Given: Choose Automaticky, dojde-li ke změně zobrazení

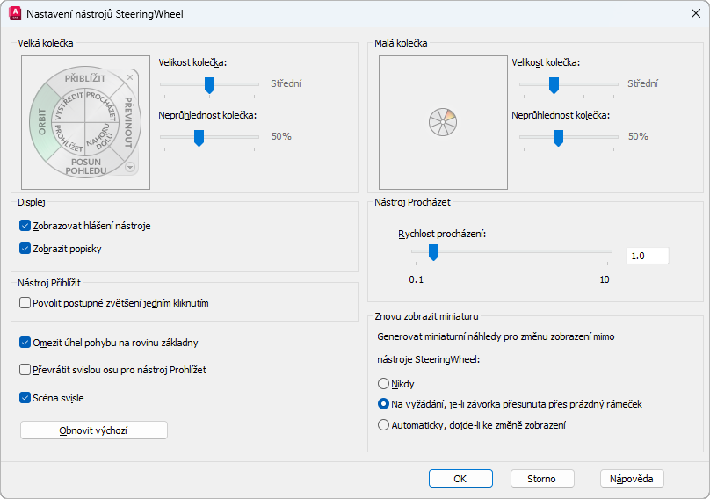Looking at the screenshot, I should tap(383, 424).
